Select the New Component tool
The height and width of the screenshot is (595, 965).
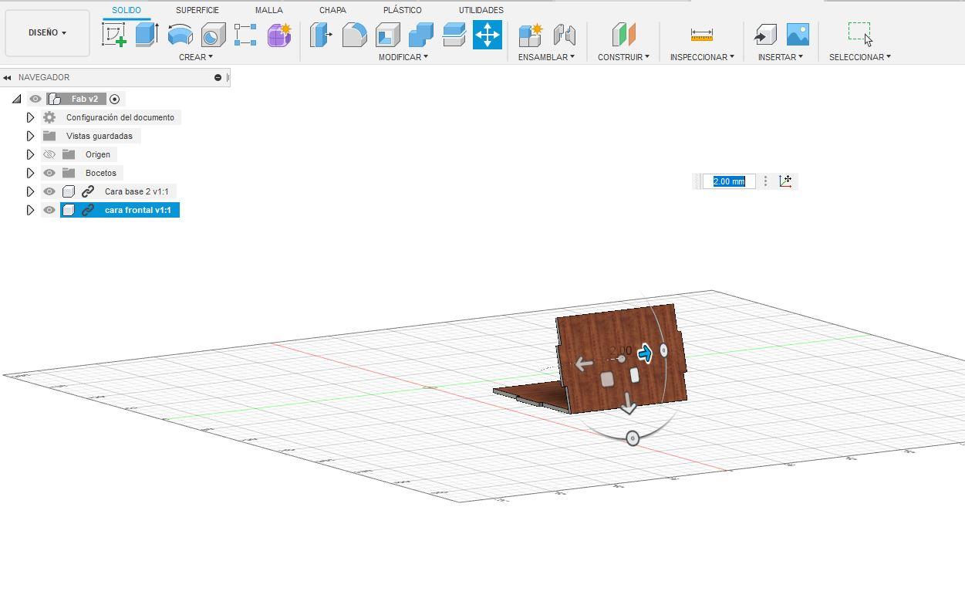(531, 35)
